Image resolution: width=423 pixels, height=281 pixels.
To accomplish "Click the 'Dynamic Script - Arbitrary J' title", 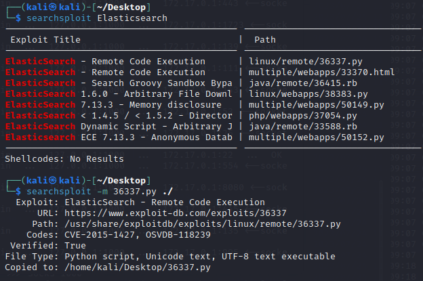I will tap(157, 127).
